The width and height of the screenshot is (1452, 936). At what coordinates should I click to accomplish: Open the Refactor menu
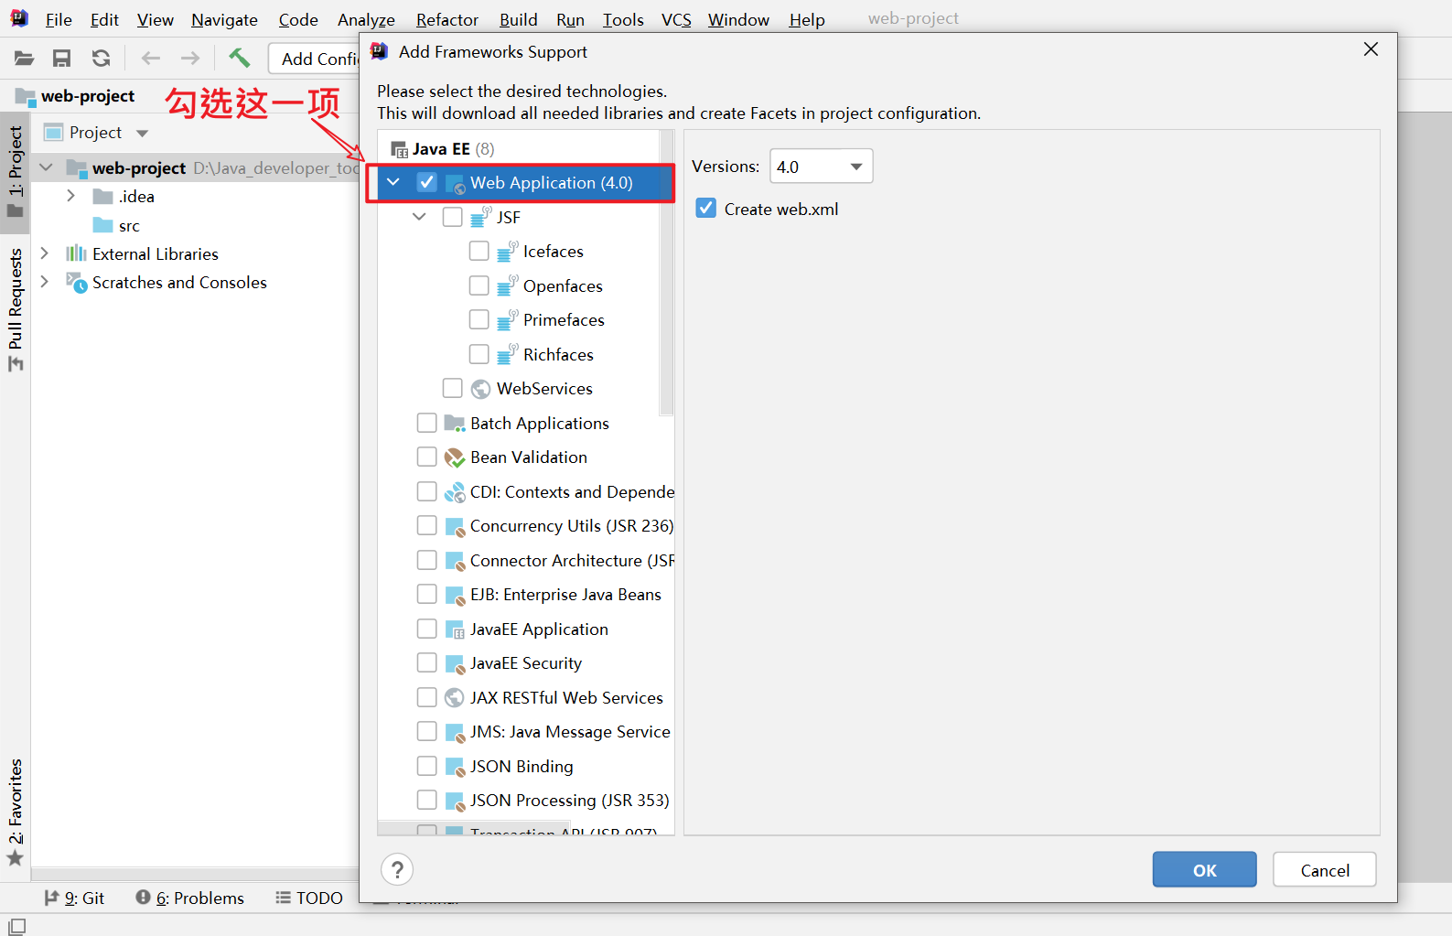click(x=446, y=19)
